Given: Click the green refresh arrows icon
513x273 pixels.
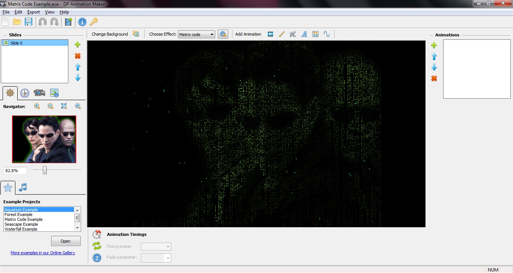Looking at the screenshot, I should [97, 246].
